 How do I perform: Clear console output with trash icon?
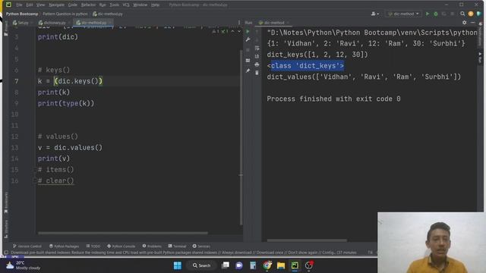(257, 73)
